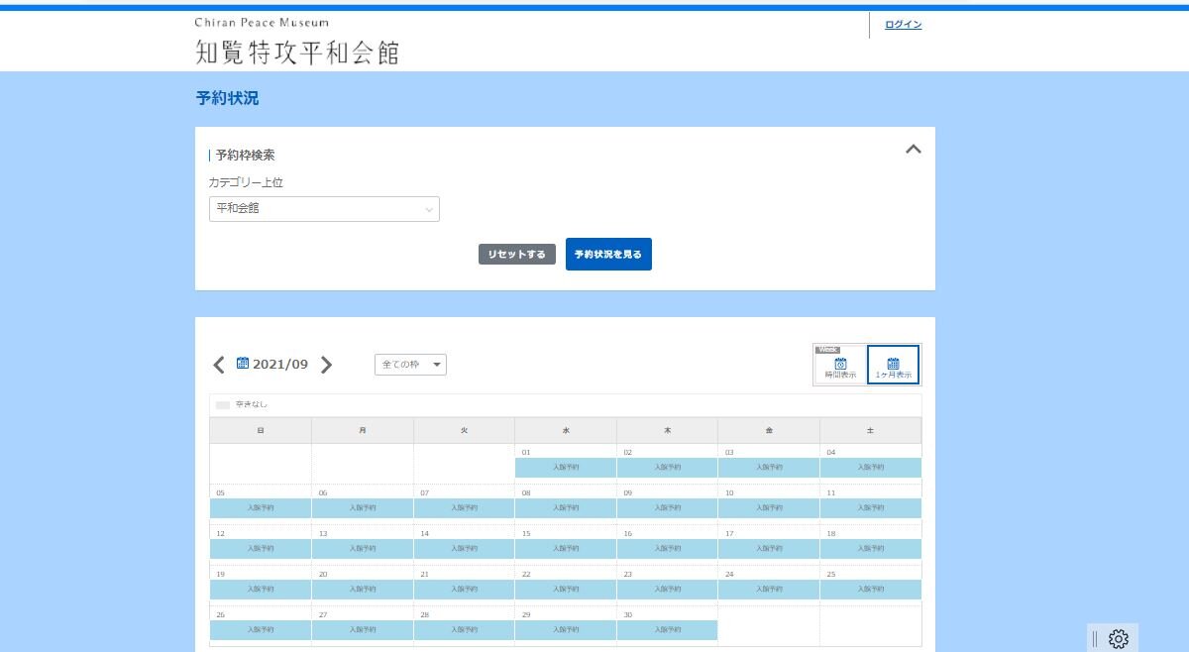Screen dimensions: 1189x652
Task: Pick 入館予約 slot on September 19
Action: tap(261, 589)
